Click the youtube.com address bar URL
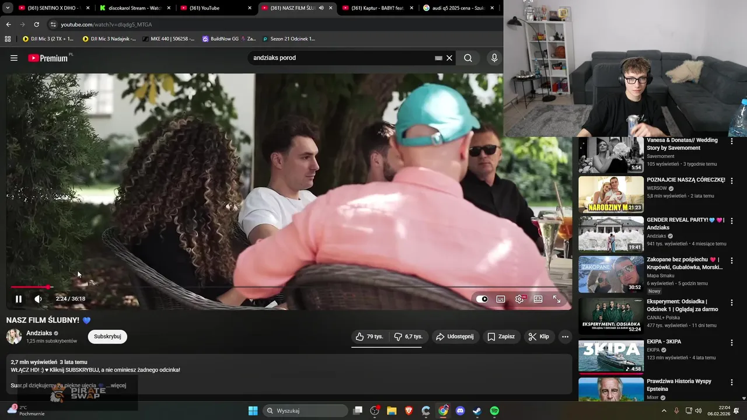 click(x=106, y=24)
